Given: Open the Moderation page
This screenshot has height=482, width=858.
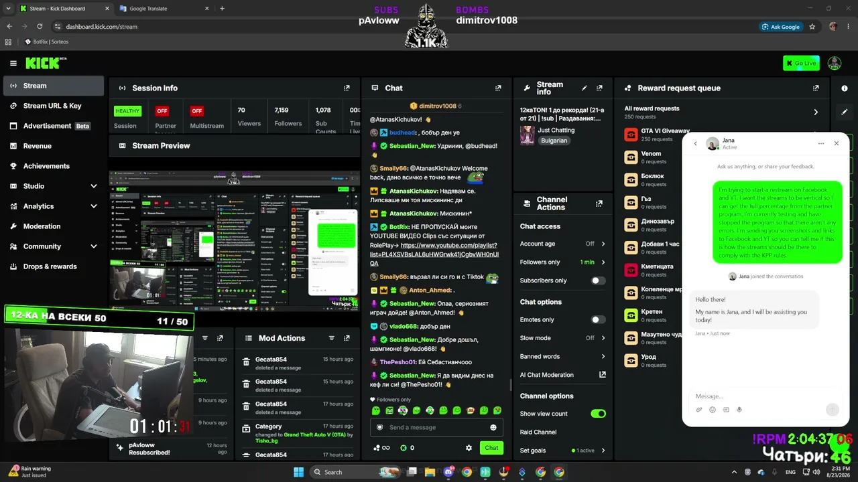Looking at the screenshot, I should (x=54, y=226).
